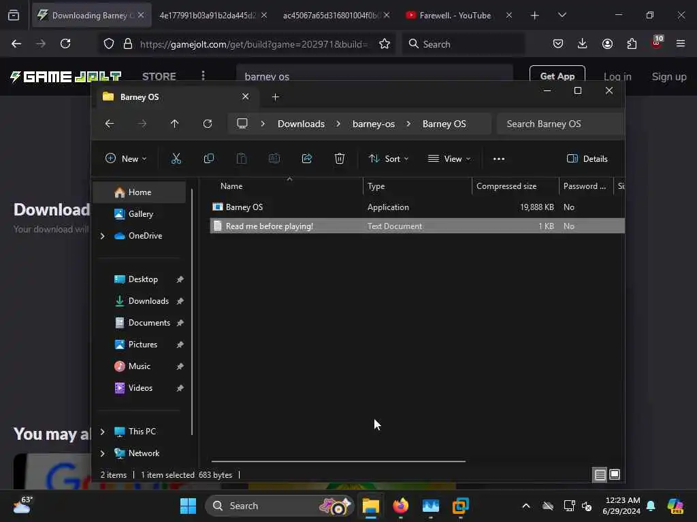
Task: Click the Password column header
Action: 585,186
